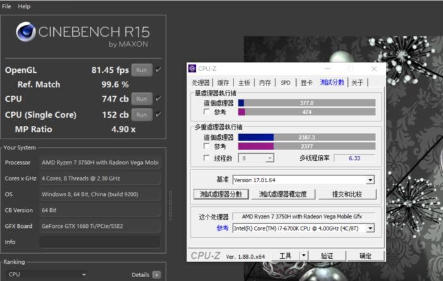Run the CPU benchmark

click(x=142, y=99)
